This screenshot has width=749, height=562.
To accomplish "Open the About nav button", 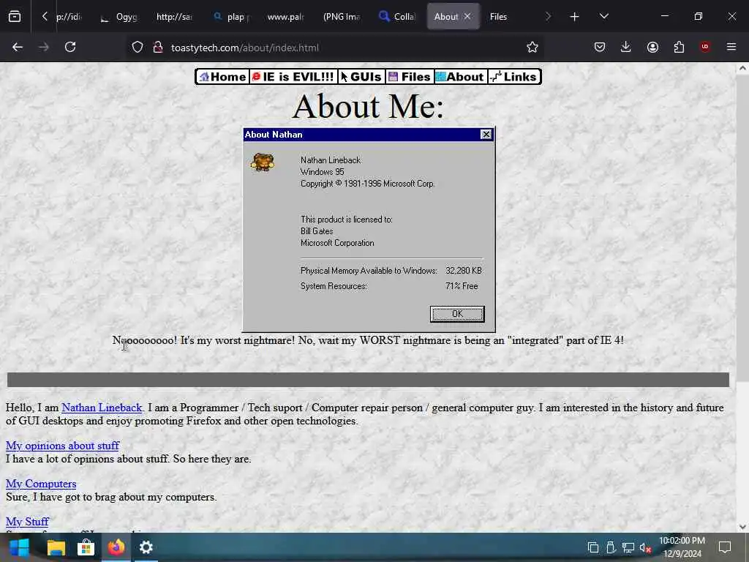I will (x=461, y=76).
